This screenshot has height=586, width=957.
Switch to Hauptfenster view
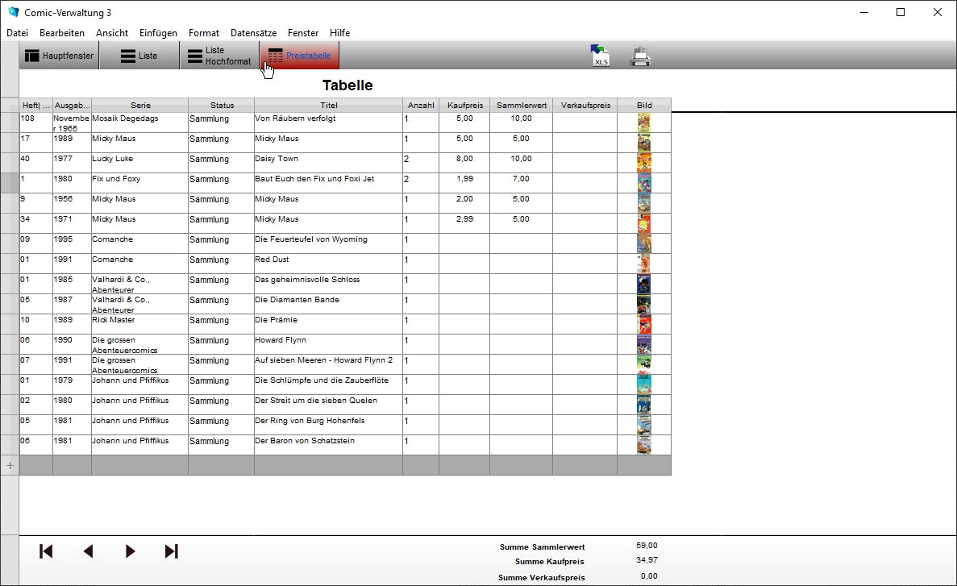point(59,56)
